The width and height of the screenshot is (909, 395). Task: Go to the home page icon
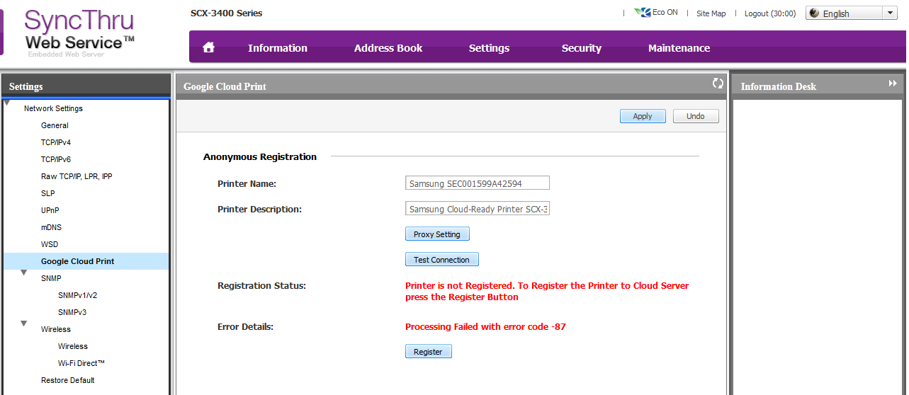(208, 47)
